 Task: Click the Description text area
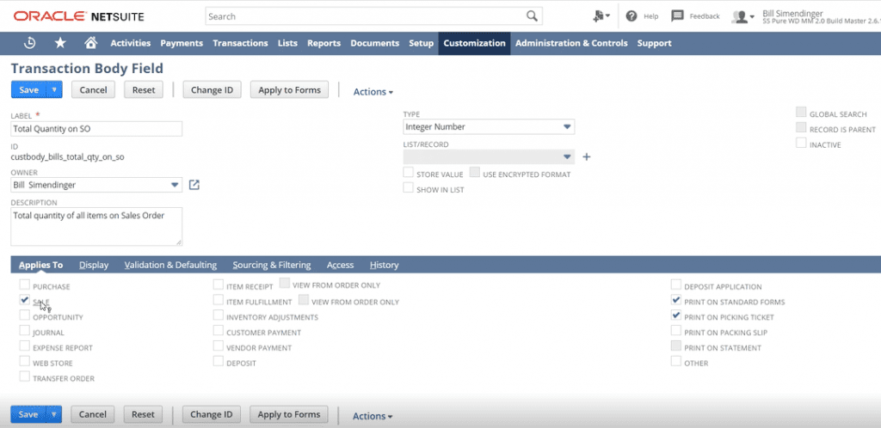pyautogui.click(x=96, y=225)
